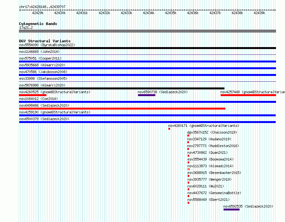Click the nsv470586 (Jakobsson2008) label

click(43, 72)
